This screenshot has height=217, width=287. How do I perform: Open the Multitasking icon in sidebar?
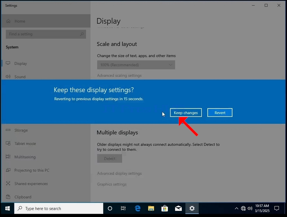click(x=8, y=157)
